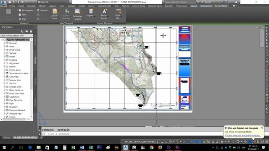The width and height of the screenshot is (269, 151).
Task: Expand the Pipe Network settings node
Action: pyautogui.click(x=5, y=100)
